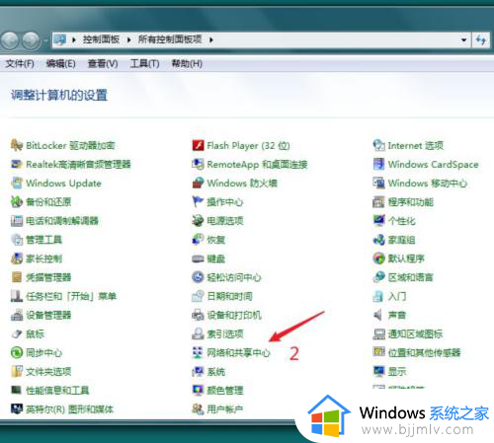Screen dimensions: 494x443
Task: Open the 设备管理器 icon
Action: coord(17,315)
